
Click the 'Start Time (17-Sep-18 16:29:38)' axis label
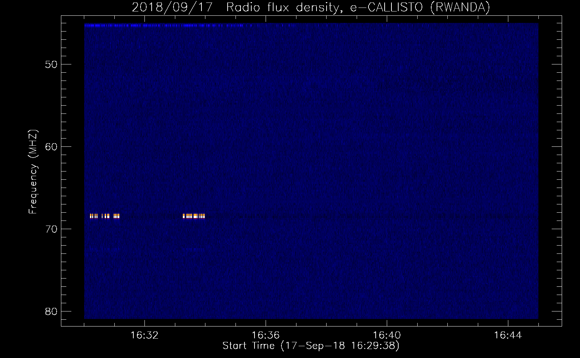pyautogui.click(x=311, y=346)
